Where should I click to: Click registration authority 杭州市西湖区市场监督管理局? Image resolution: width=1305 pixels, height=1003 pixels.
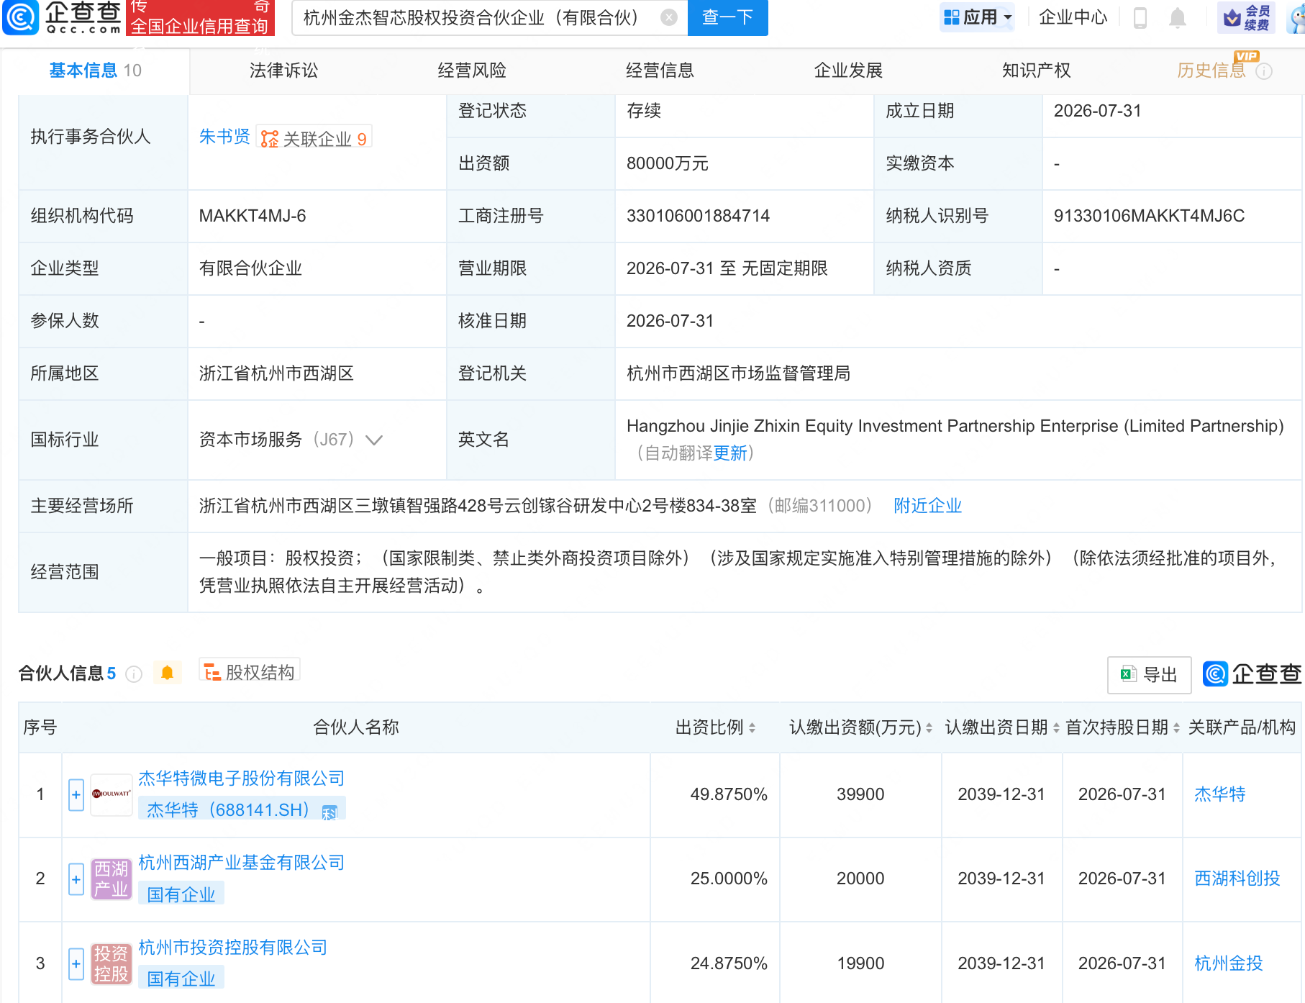click(739, 373)
